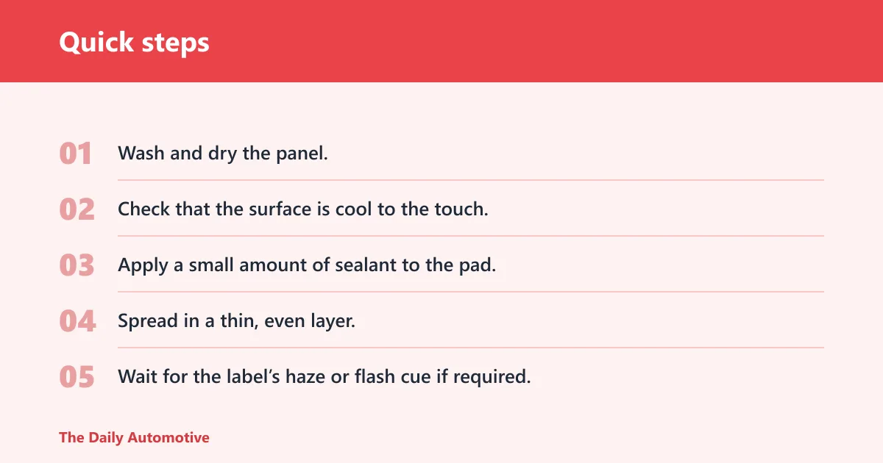Click the "Wait for the label's haze" step
883x463 pixels.
pos(325,377)
